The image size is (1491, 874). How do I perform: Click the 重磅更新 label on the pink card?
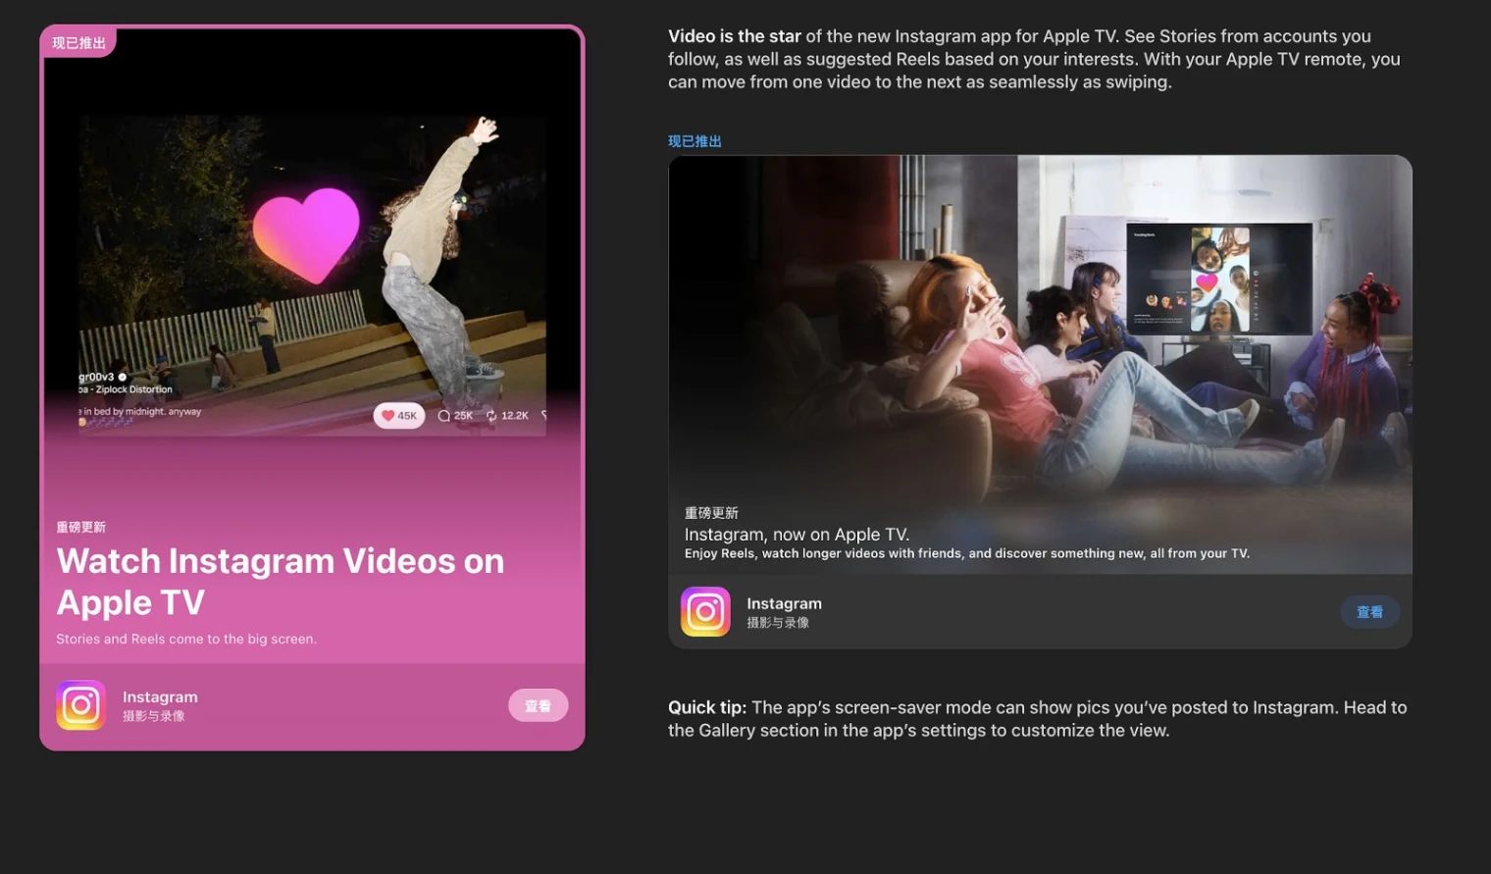pyautogui.click(x=80, y=528)
